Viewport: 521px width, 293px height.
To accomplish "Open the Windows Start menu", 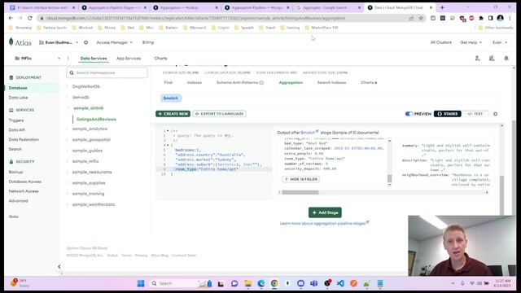I will [141, 283].
